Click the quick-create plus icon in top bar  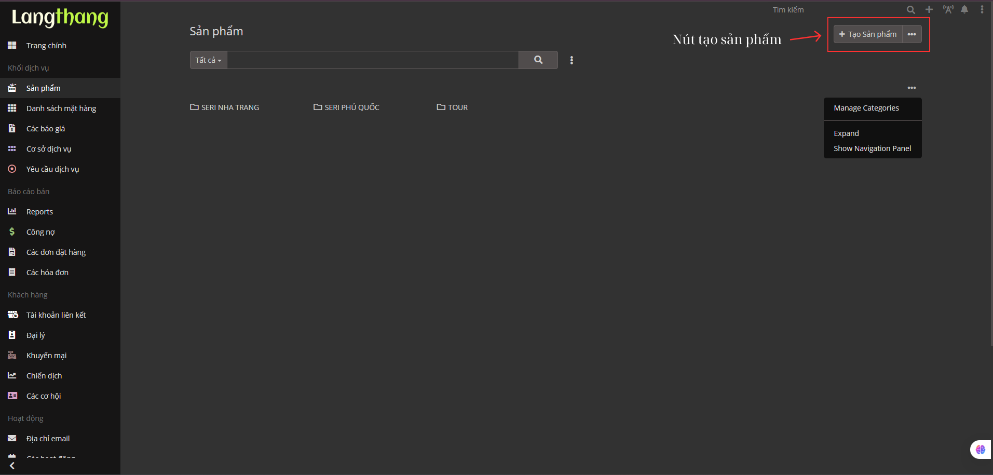coord(929,10)
